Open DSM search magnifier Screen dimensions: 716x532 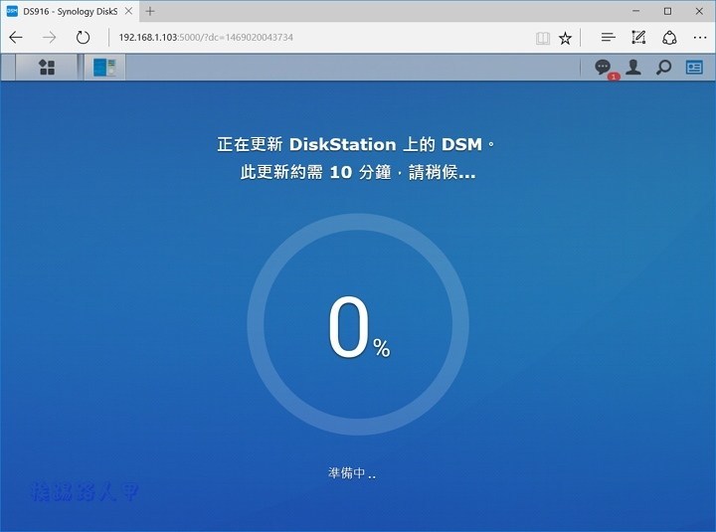(x=663, y=68)
